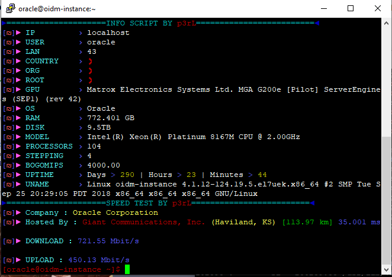Click the '[oracle@oidm-instance ~]$' prompt
The image size is (392, 277).
62,269
